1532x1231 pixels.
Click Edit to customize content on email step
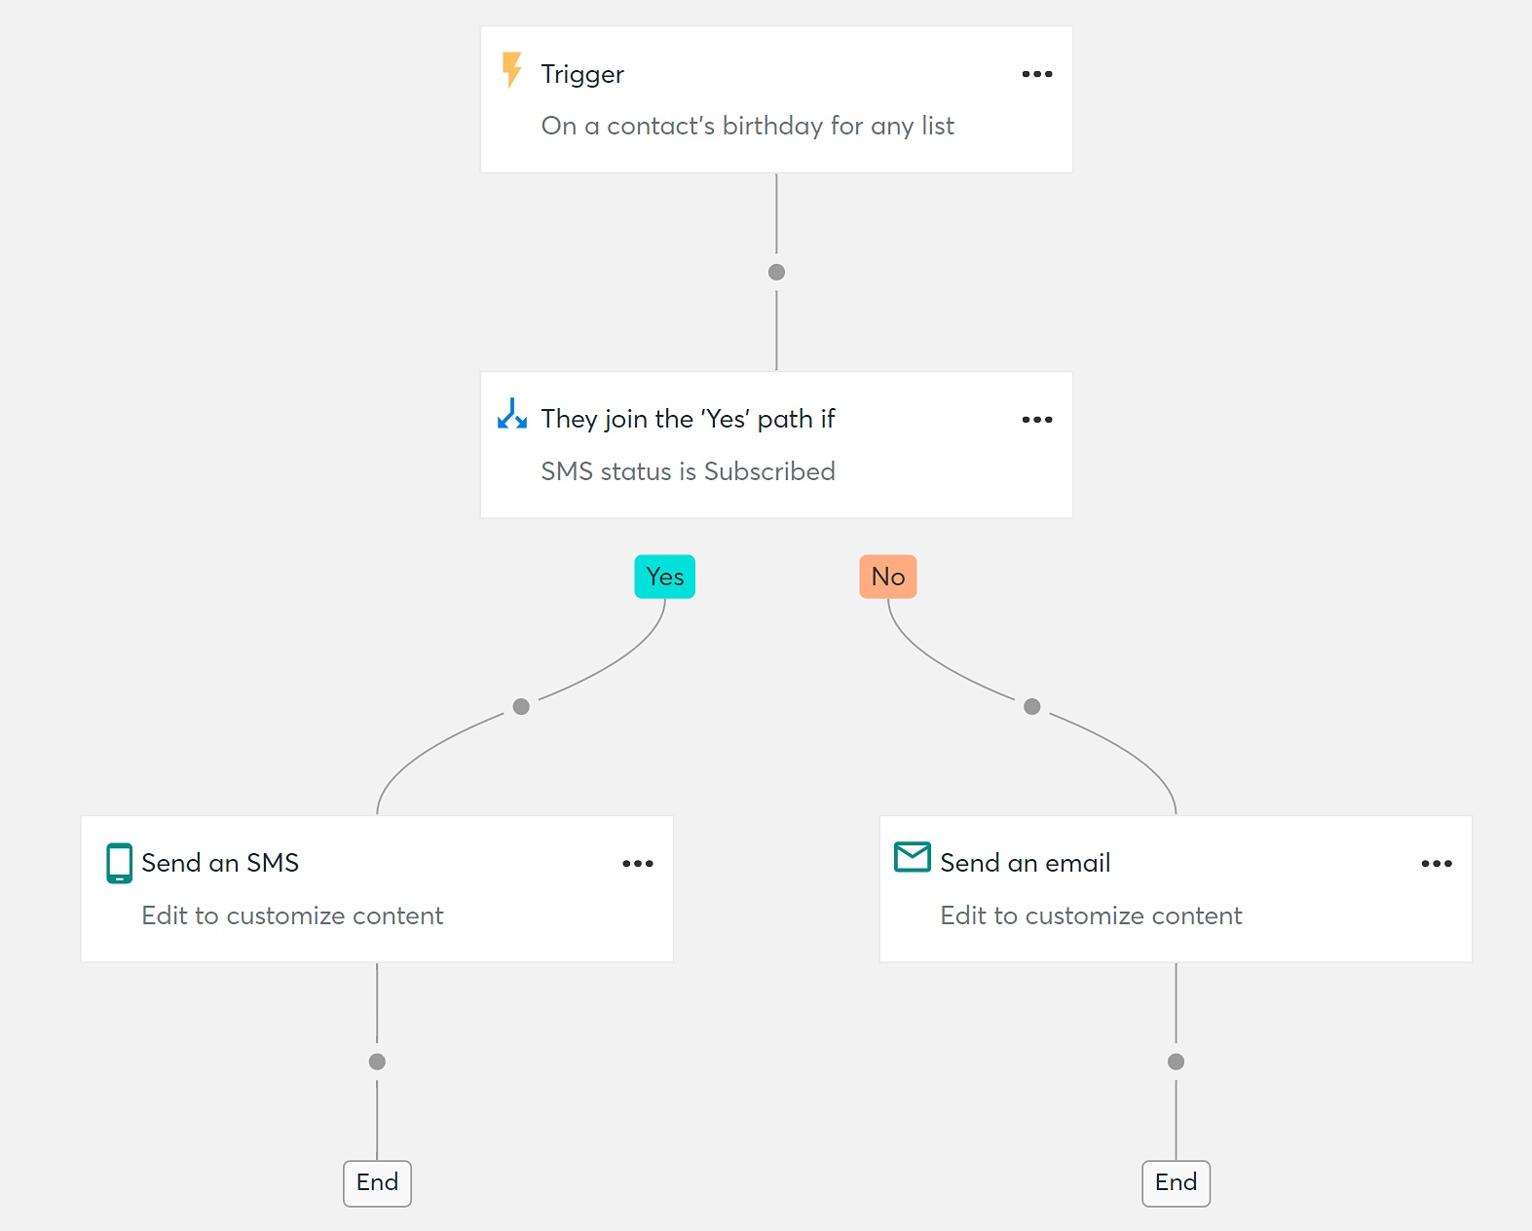click(x=1091, y=915)
